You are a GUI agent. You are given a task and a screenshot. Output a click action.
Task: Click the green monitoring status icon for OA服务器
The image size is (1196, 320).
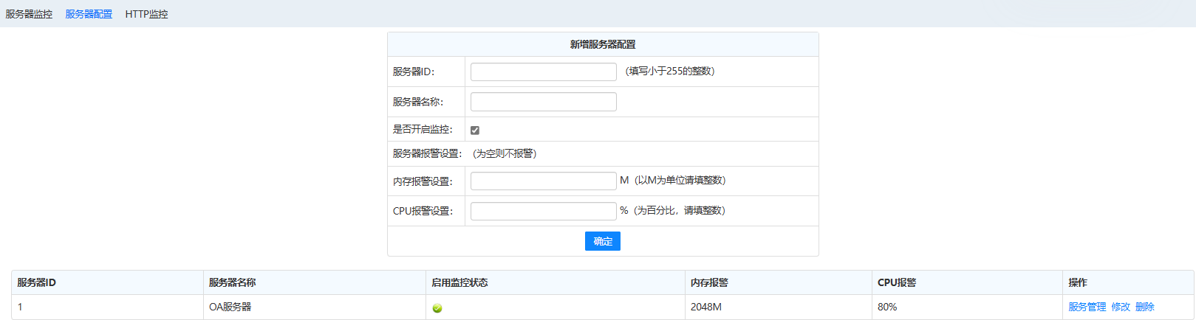tap(437, 308)
